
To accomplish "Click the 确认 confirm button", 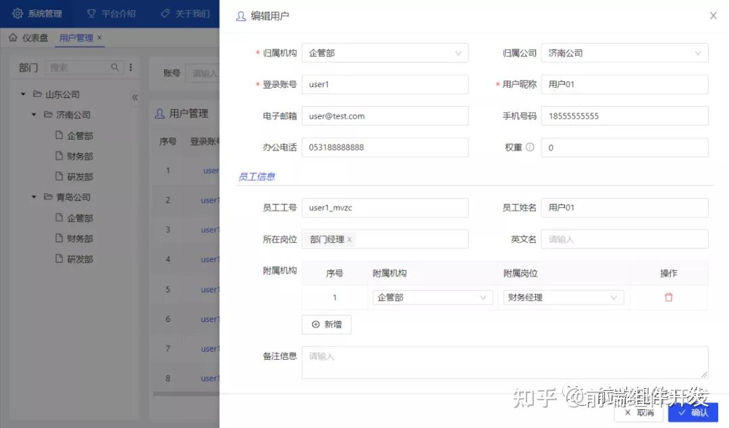I will coord(693,413).
